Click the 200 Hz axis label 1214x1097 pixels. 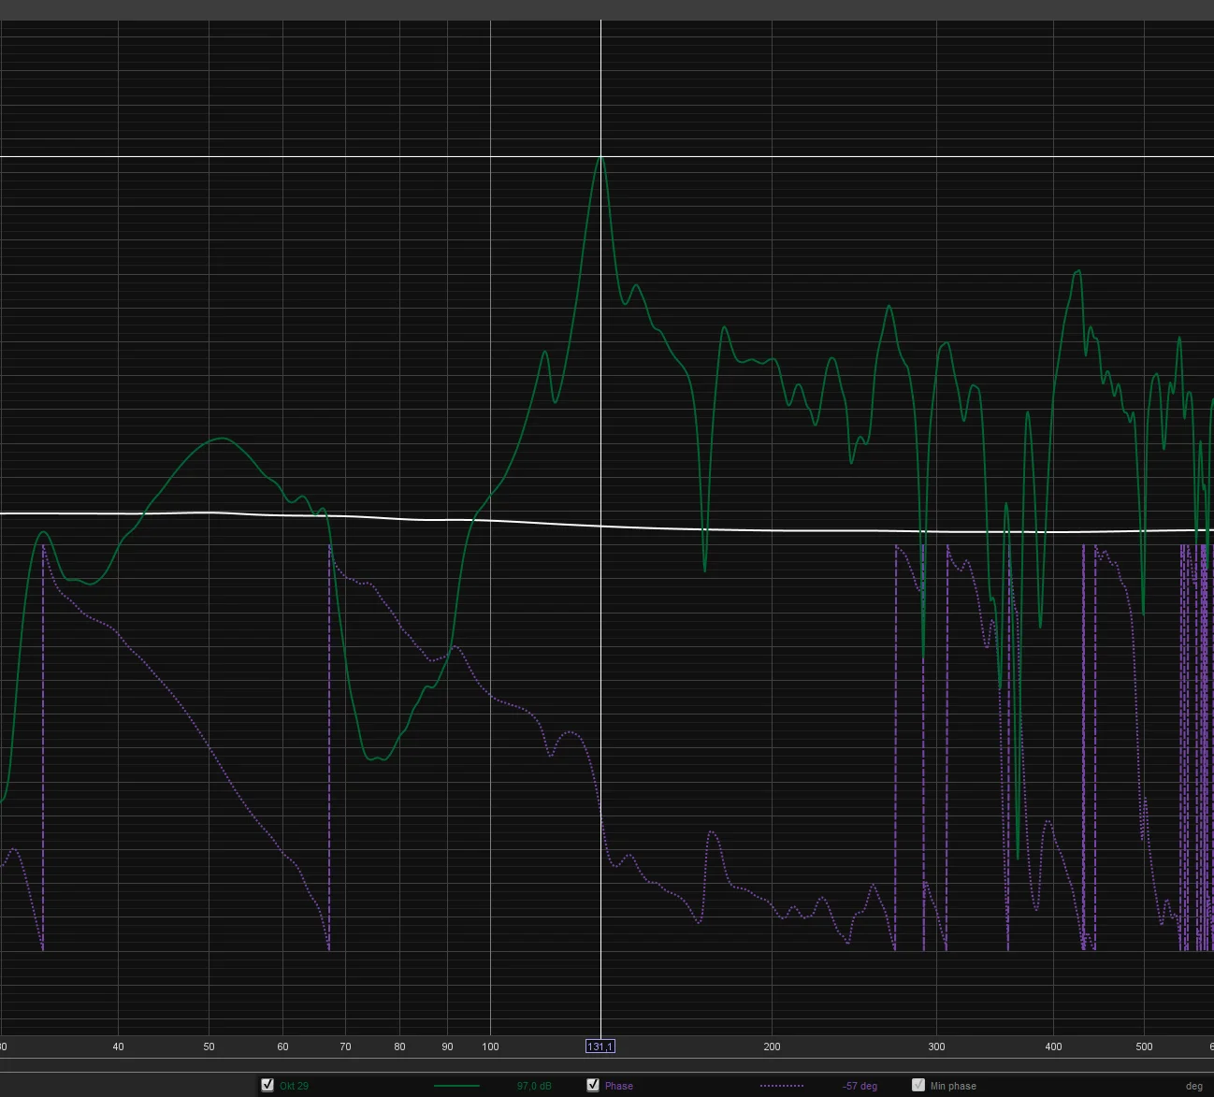772,1046
